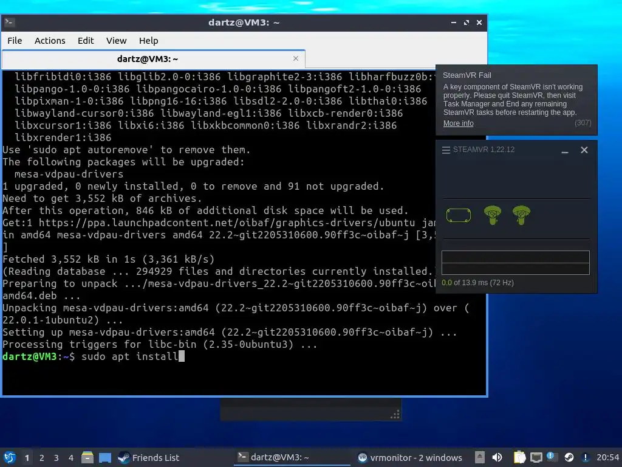Maximize the terminal window
The width and height of the screenshot is (622, 467).
click(466, 22)
